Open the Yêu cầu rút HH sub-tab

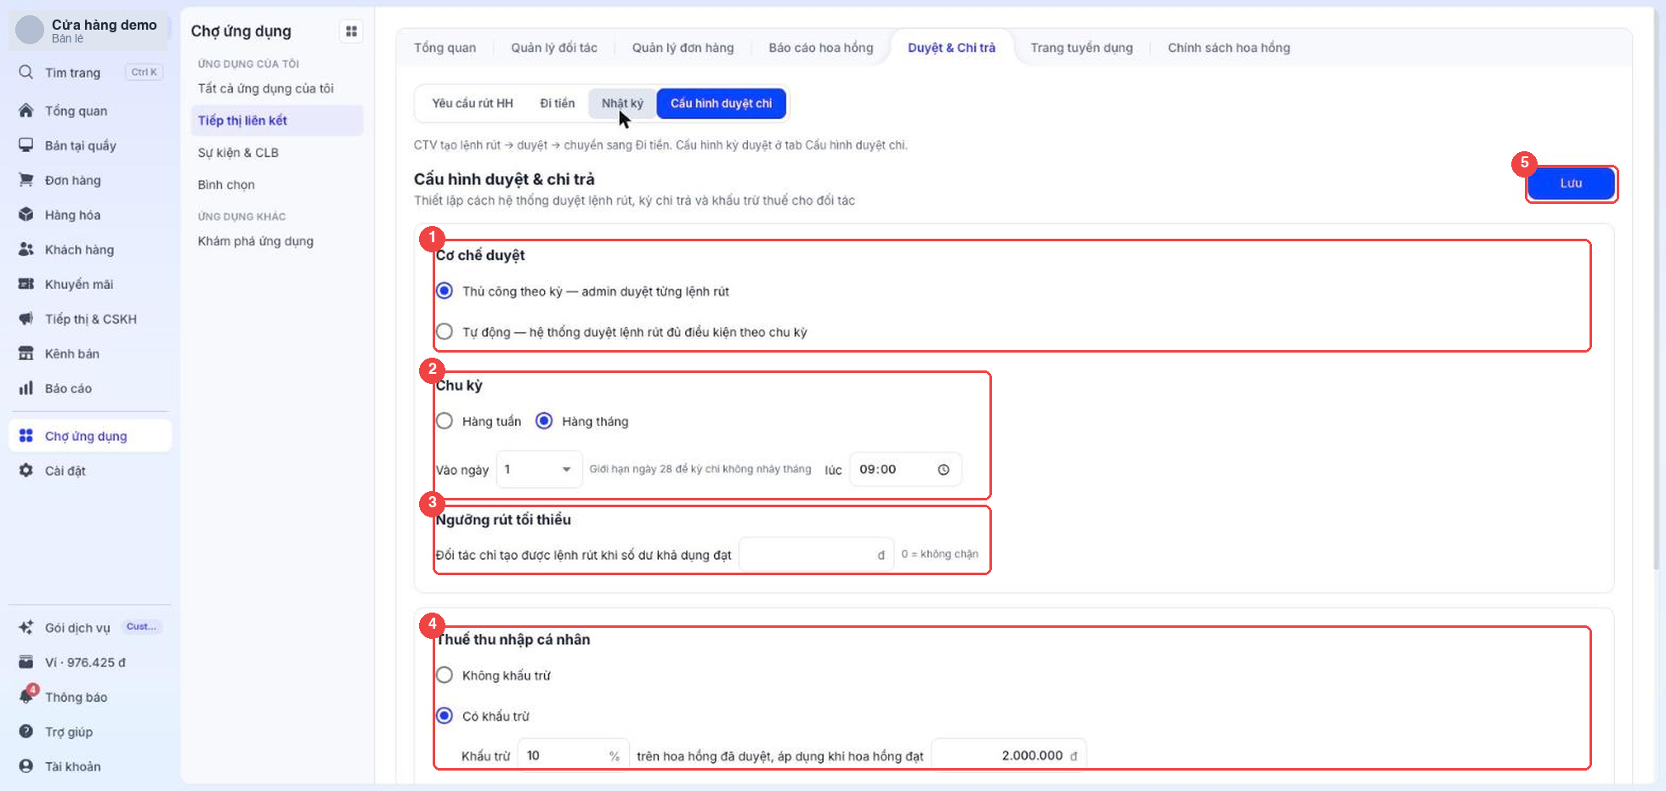473,104
